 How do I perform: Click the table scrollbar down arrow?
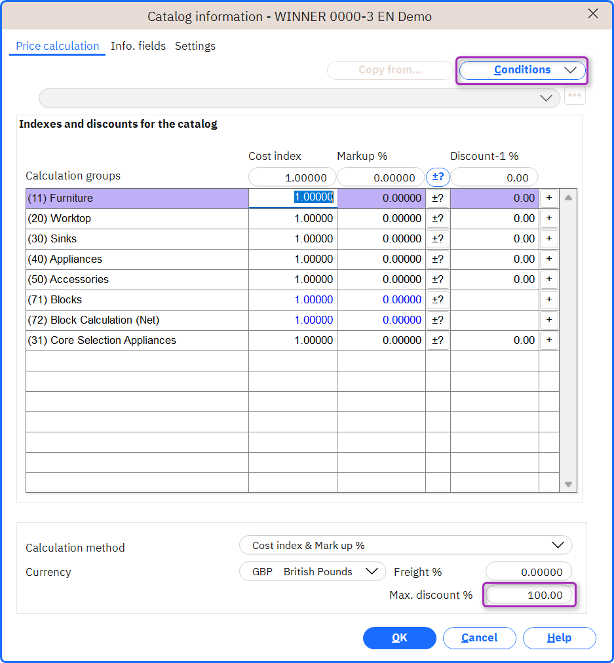pos(568,485)
